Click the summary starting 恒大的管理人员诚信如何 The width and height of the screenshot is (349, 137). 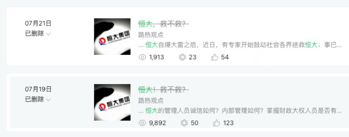[240, 111]
